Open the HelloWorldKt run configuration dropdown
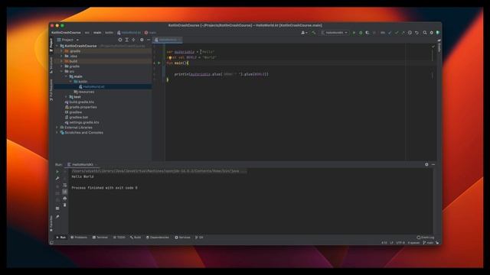 pyautogui.click(x=335, y=32)
